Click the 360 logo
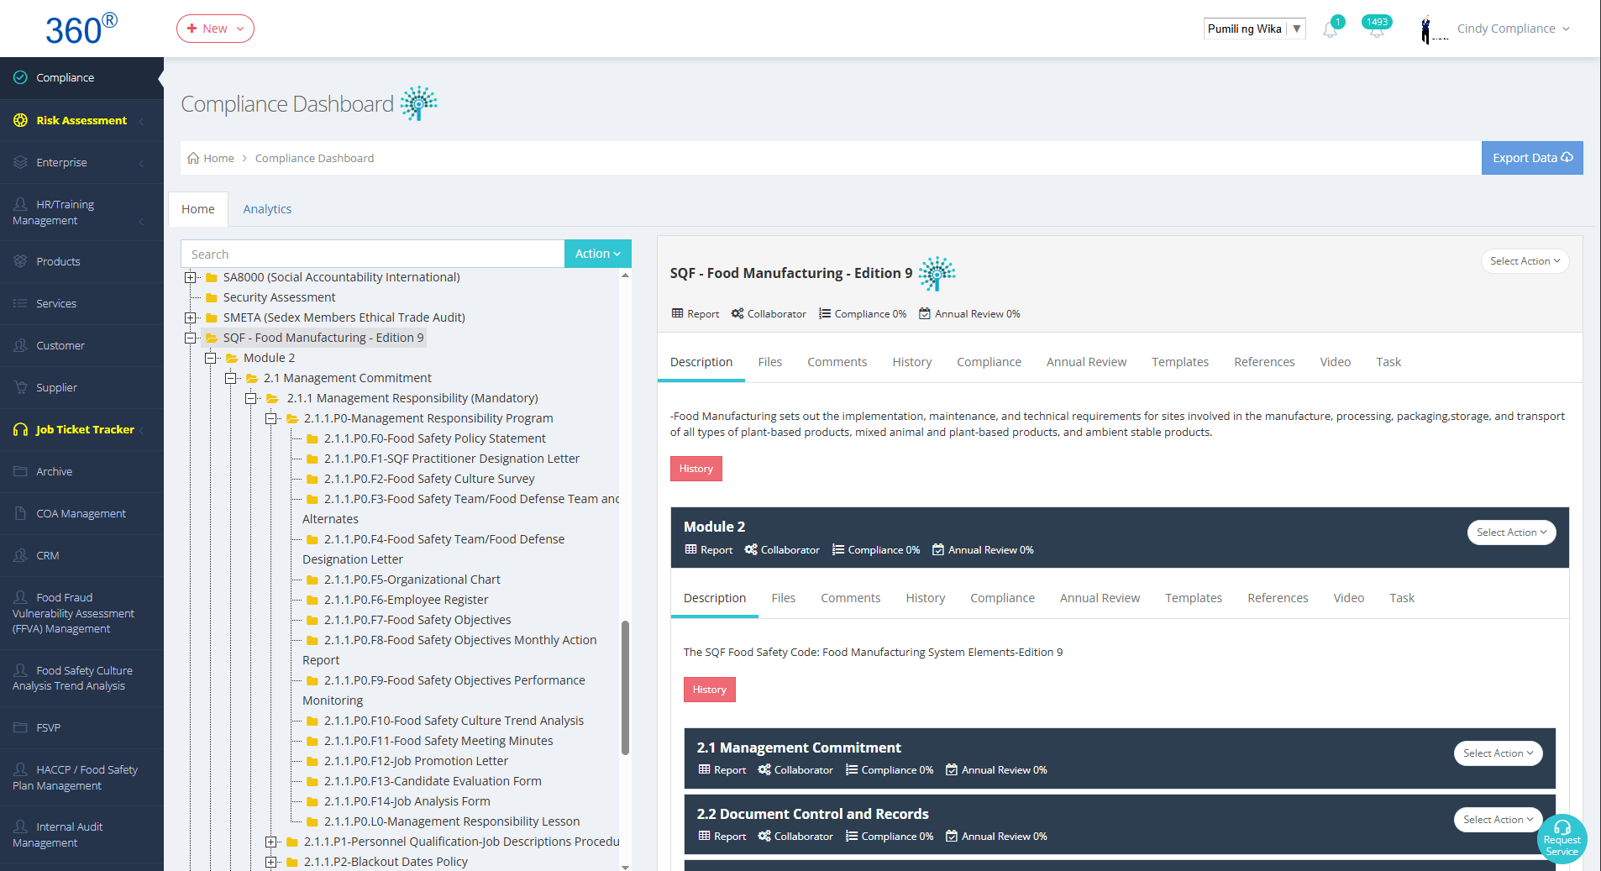 click(81, 29)
